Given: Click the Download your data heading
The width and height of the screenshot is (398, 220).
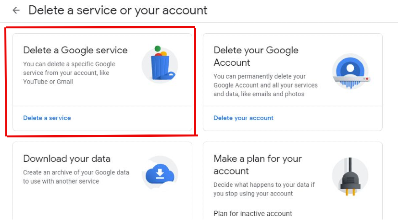Looking at the screenshot, I should (67, 159).
